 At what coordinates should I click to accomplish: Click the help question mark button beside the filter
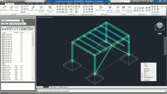click(23, 21)
